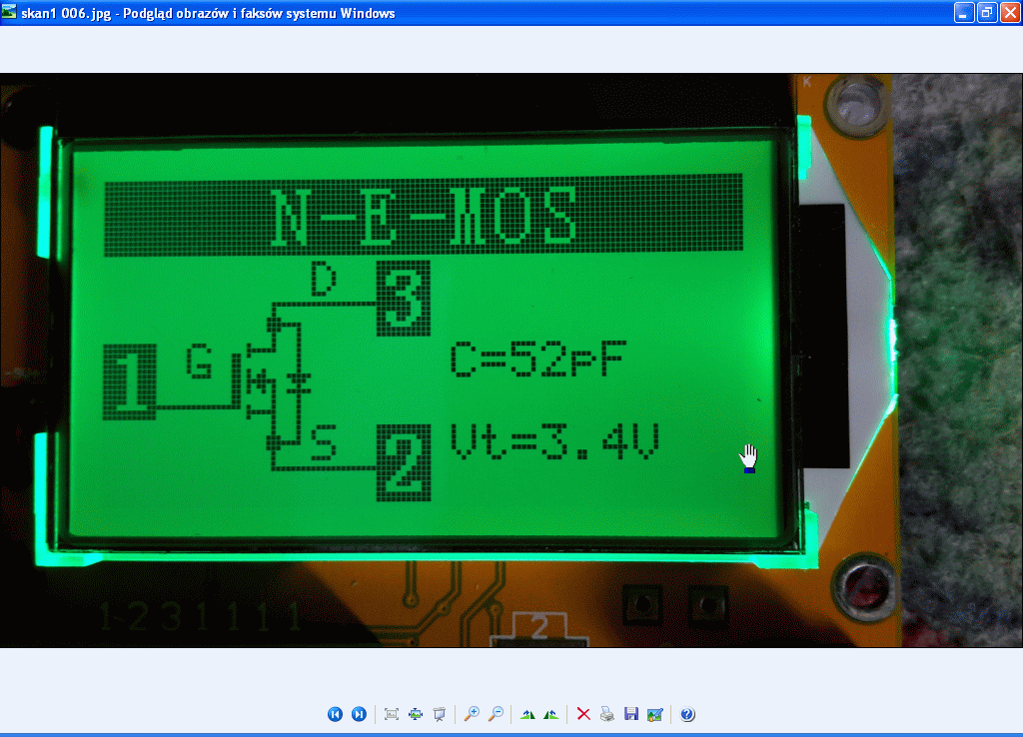Zoom out with the minus magnifier
The width and height of the screenshot is (1023, 737).
[495, 714]
